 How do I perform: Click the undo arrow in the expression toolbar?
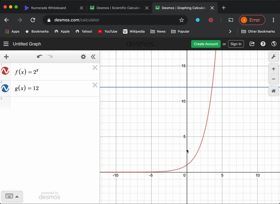pyautogui.click(x=40, y=57)
